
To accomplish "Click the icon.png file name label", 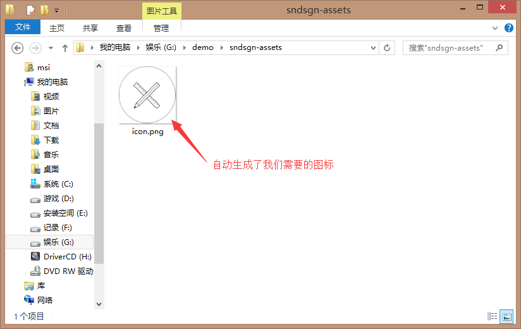I will [147, 132].
